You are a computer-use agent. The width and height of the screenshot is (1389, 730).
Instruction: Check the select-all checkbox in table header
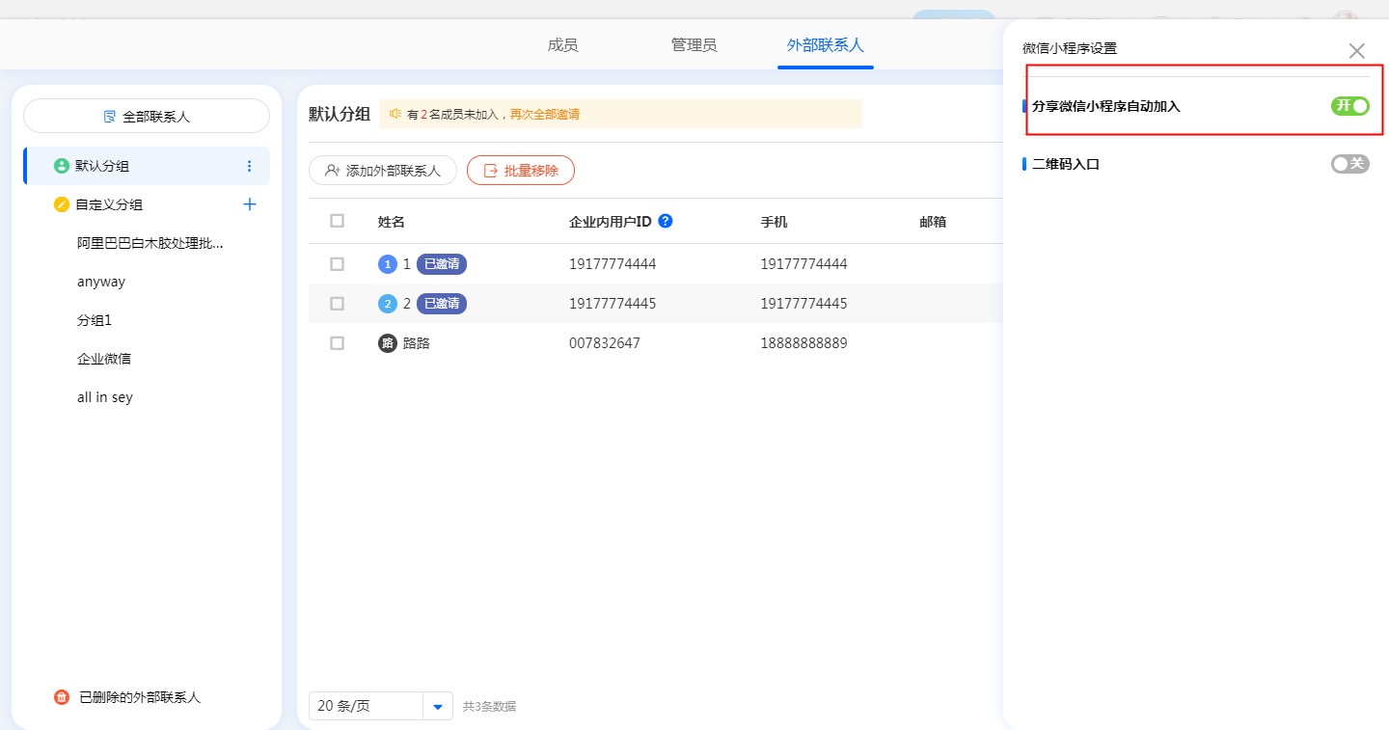pos(337,221)
